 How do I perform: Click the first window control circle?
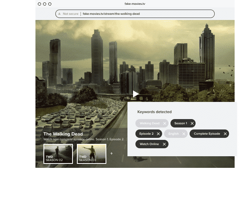(39, 4)
